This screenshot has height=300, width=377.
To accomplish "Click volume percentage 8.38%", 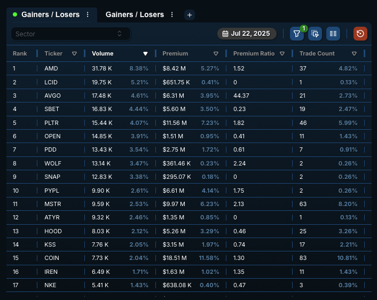I will click(139, 68).
